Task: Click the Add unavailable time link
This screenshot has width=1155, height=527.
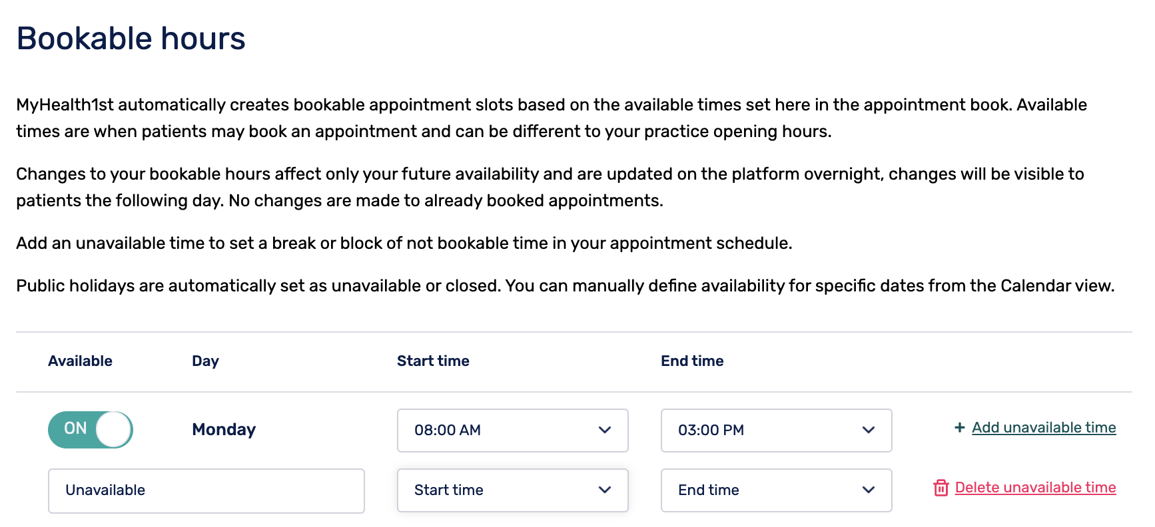Action: point(1043,428)
